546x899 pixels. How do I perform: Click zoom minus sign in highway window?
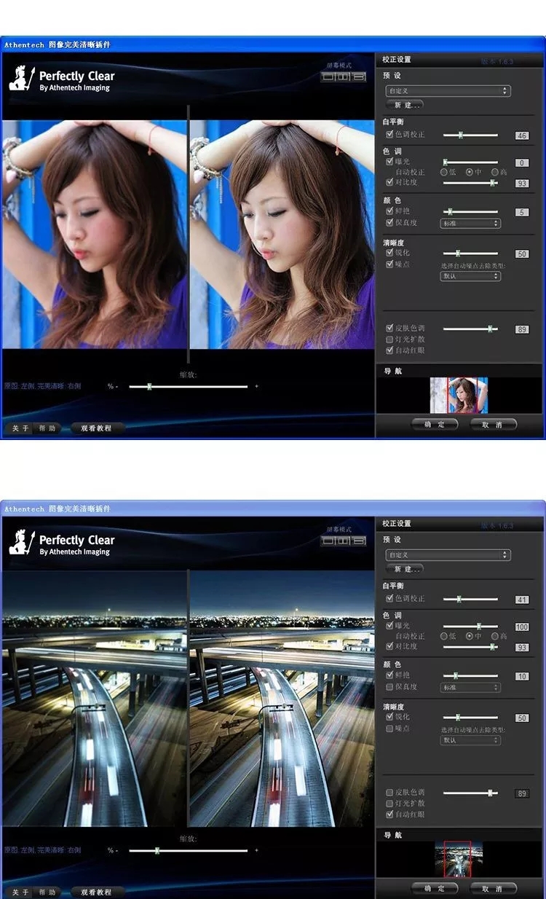(116, 850)
